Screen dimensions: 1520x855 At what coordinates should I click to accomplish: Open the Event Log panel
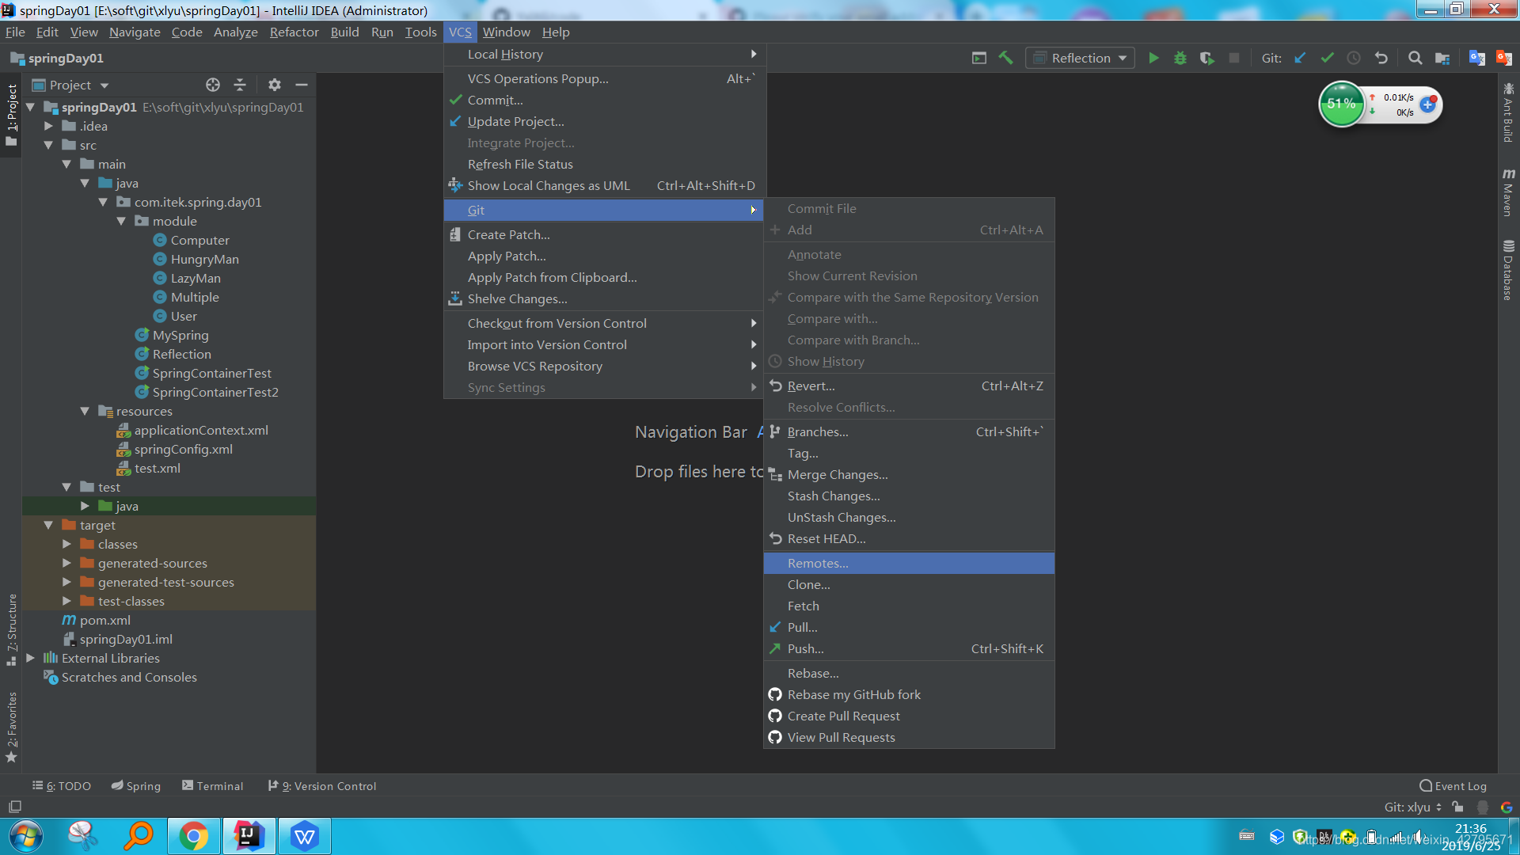pos(1453,786)
